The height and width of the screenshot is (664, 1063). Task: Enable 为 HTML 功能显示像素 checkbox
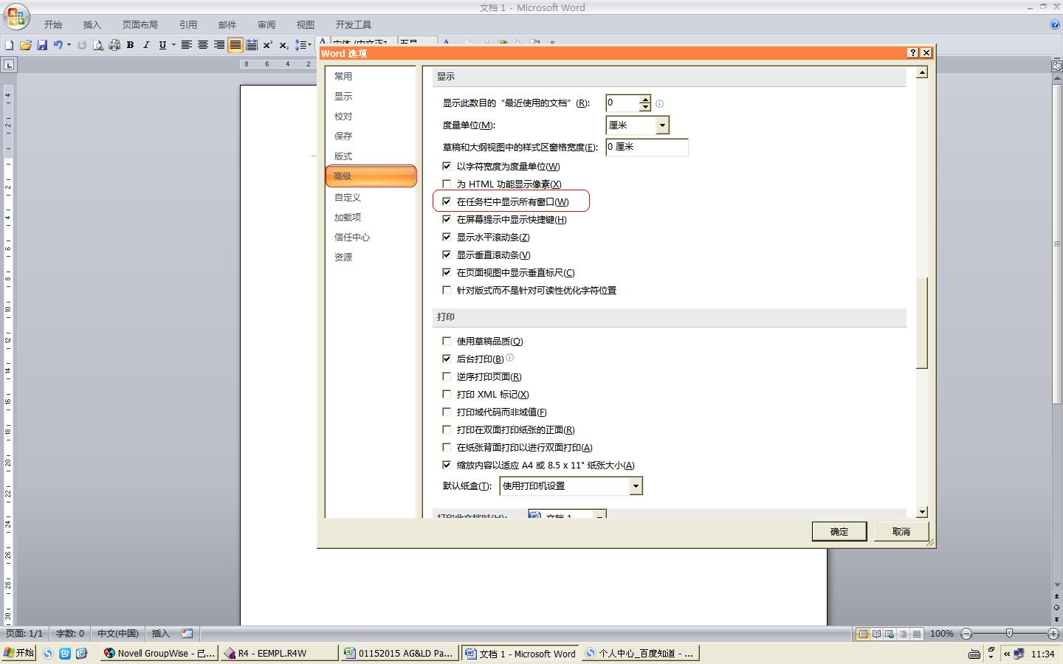click(447, 184)
